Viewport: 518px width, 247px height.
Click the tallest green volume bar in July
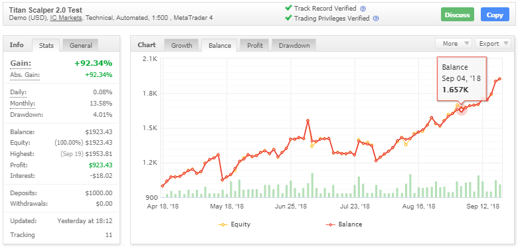(x=312, y=185)
